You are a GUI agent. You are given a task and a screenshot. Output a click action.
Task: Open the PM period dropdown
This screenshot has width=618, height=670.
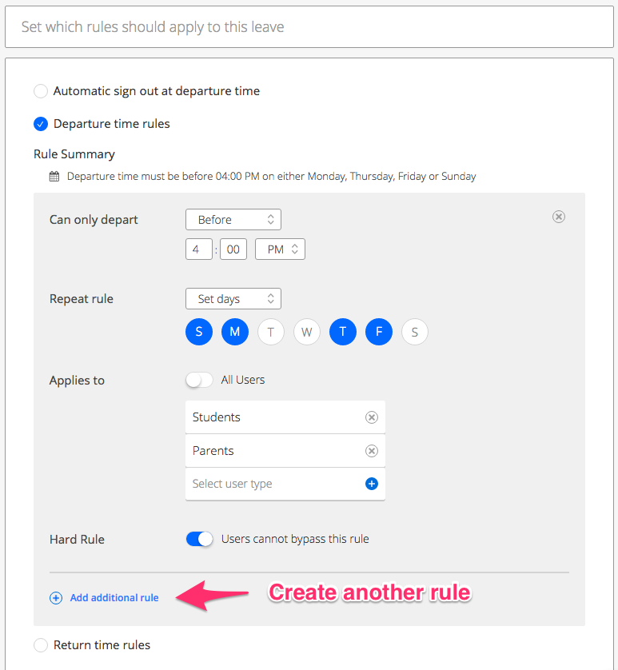280,249
